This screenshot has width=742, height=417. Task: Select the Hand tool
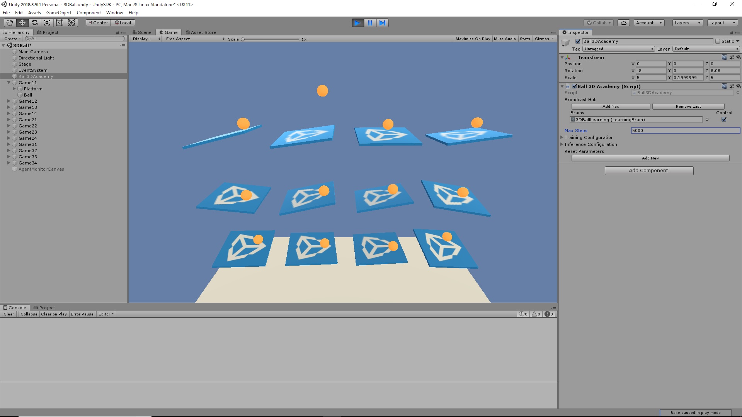[10, 23]
